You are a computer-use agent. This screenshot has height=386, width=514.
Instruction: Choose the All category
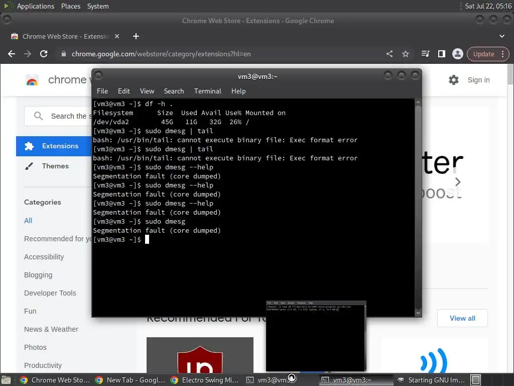[28, 221]
